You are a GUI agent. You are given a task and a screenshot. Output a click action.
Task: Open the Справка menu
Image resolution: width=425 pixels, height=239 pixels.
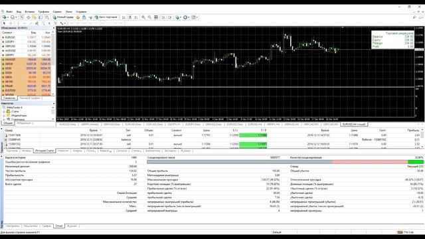pos(81,12)
